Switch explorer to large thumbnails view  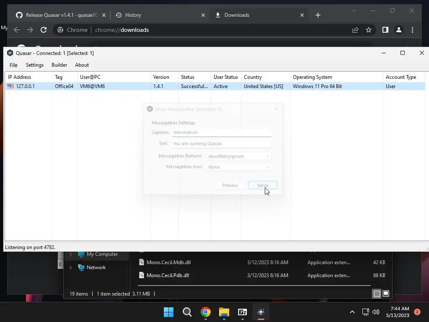pos(386,293)
